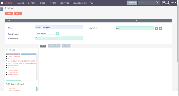Click the Cancel button
Viewport: 179px width, 96px height.
point(18,13)
